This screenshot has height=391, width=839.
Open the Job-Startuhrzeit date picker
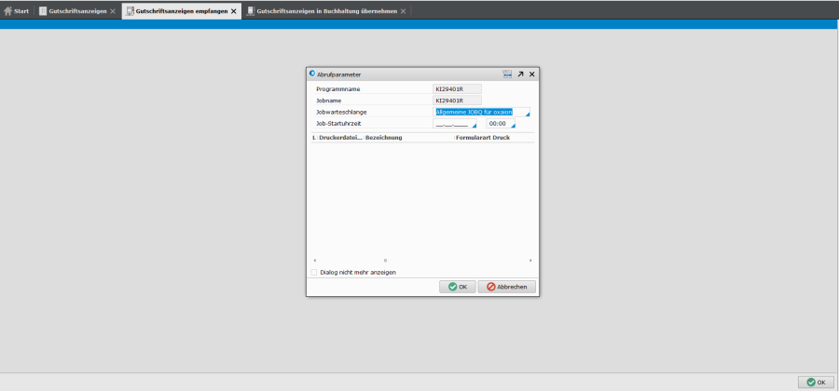[x=474, y=125]
